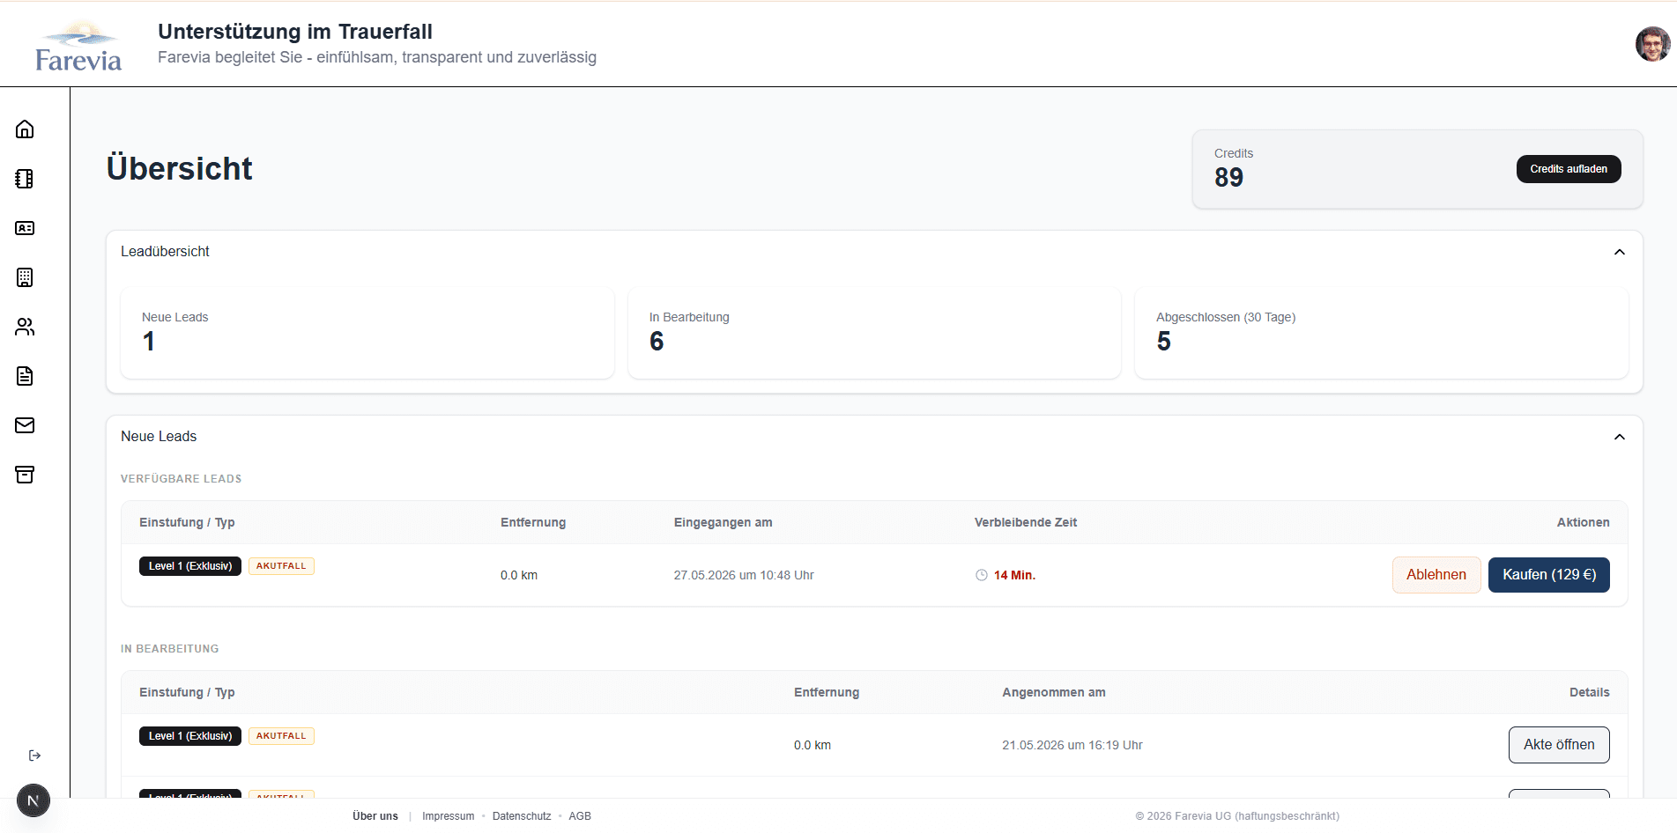This screenshot has height=833, width=1677.
Task: Open the archive box icon in sidebar
Action: [x=25, y=475]
